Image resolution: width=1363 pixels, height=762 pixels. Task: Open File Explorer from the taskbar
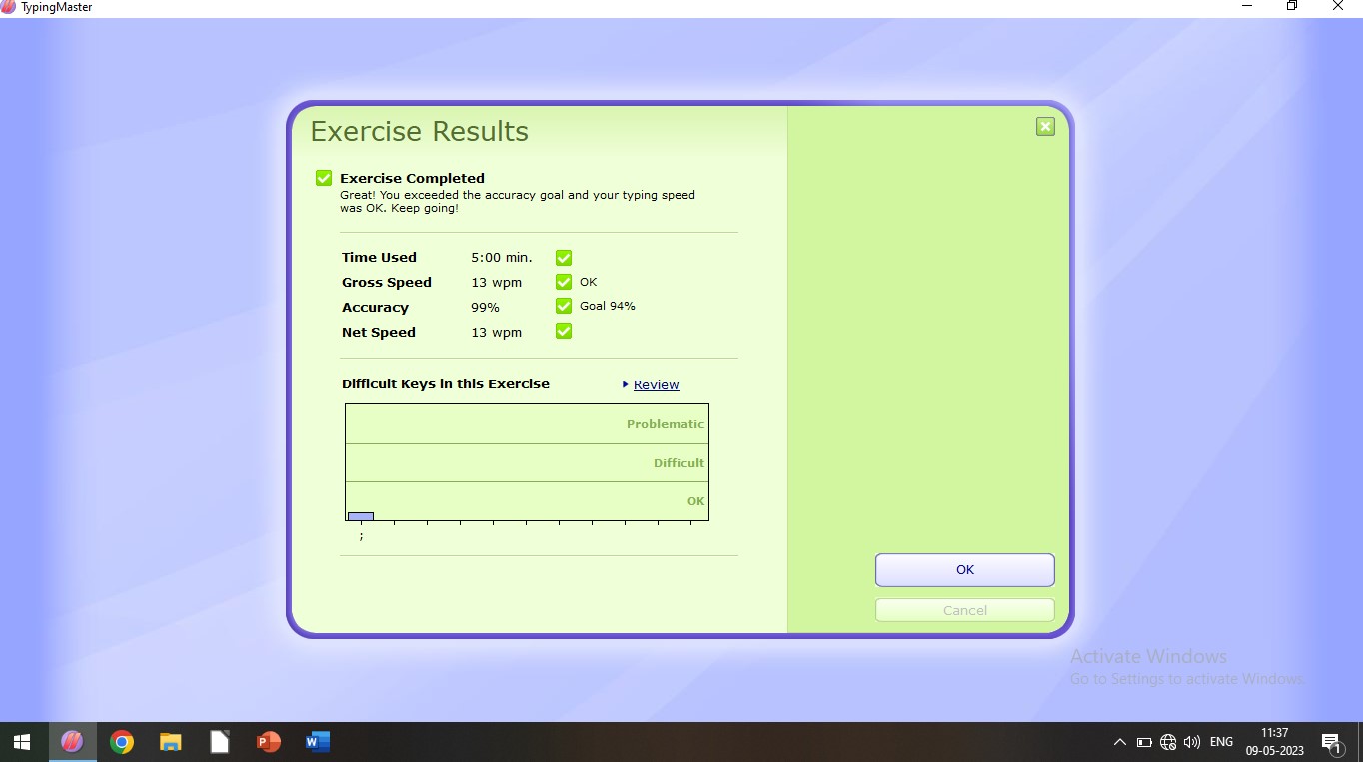point(171,742)
